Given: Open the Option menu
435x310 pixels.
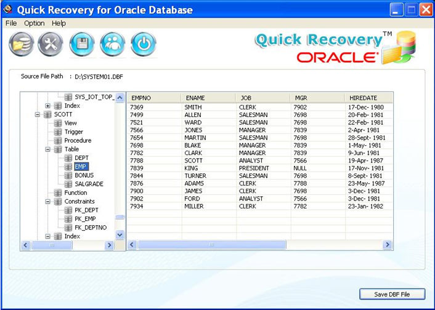Looking at the screenshot, I should pyautogui.click(x=35, y=23).
